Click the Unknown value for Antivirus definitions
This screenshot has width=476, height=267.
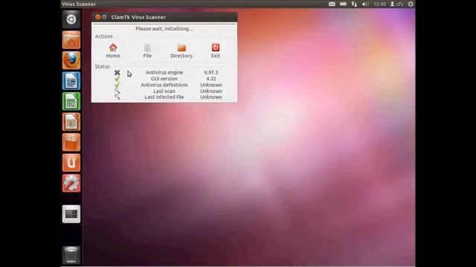(x=211, y=85)
